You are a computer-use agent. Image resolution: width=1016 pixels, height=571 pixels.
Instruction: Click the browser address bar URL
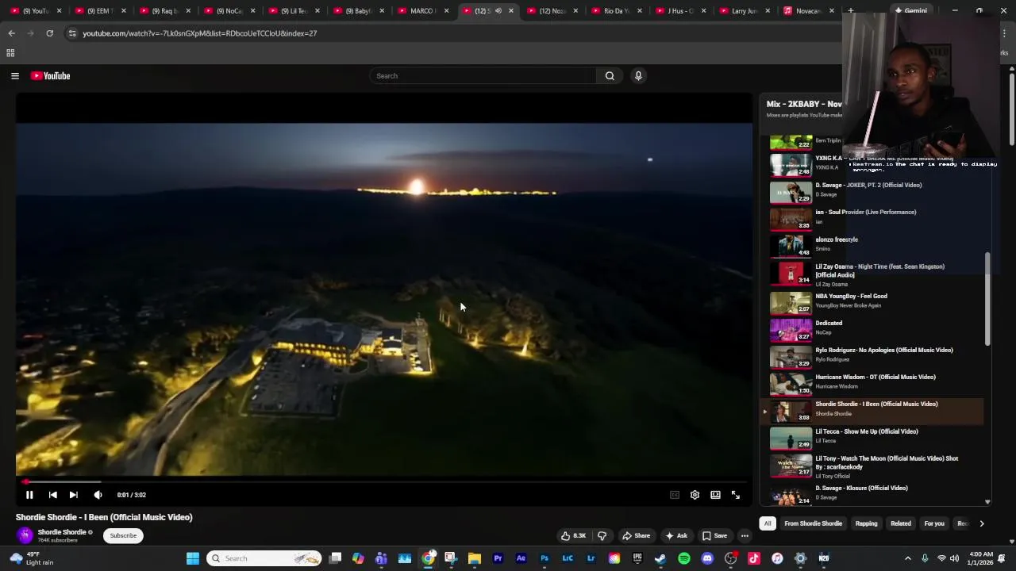click(x=200, y=33)
